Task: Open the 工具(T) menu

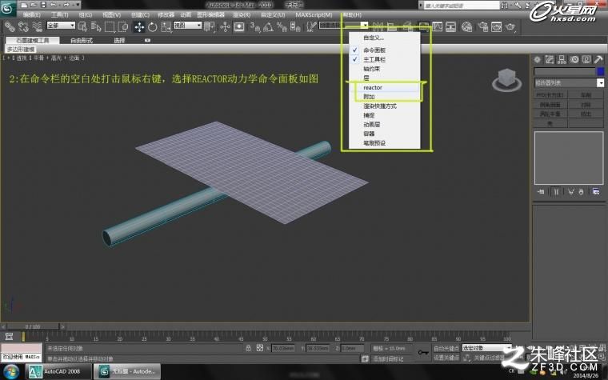Action: (x=59, y=14)
